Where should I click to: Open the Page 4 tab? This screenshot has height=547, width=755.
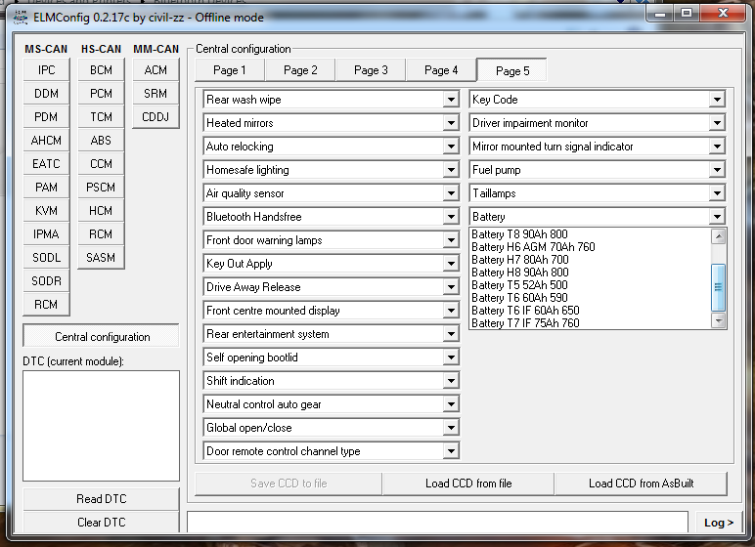pos(441,70)
